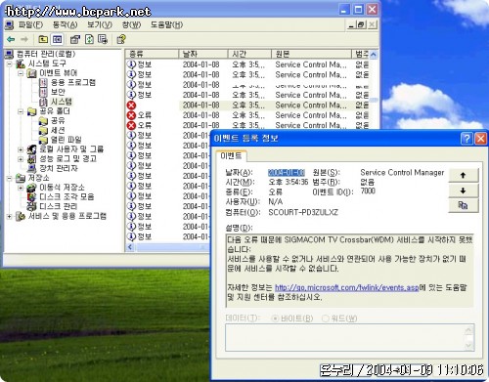Image resolution: width=489 pixels, height=382 pixels.
Task: Select 성능 로그 및 경고
Action: [67, 158]
